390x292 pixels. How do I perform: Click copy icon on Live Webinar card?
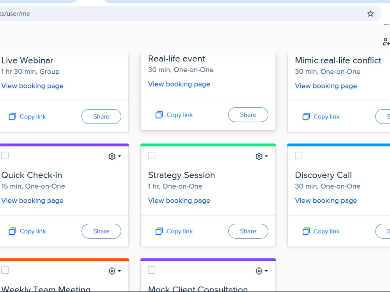coord(12,117)
